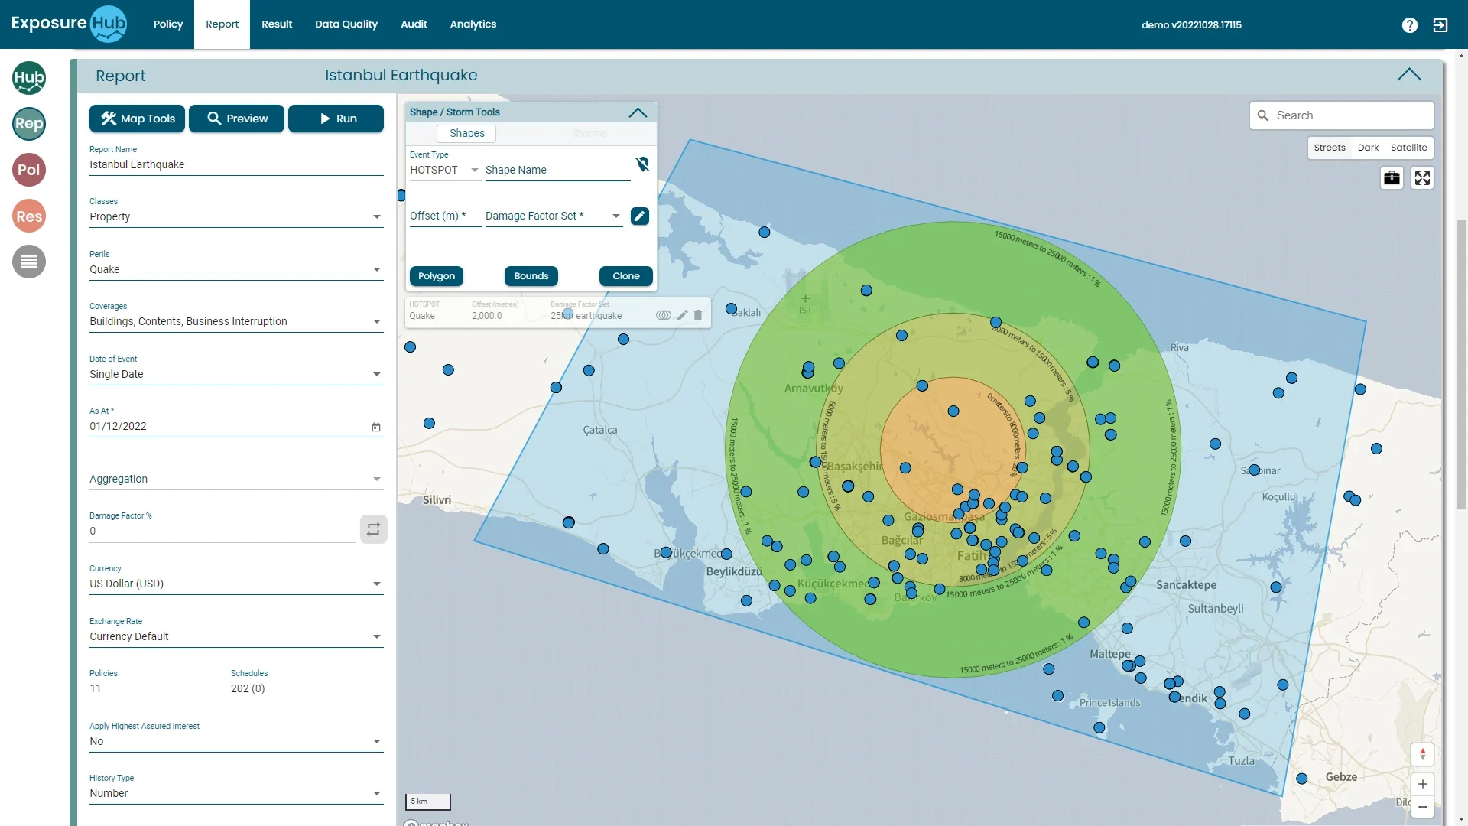Click the edit damage factor set pencil button
1468x826 pixels.
tap(640, 216)
